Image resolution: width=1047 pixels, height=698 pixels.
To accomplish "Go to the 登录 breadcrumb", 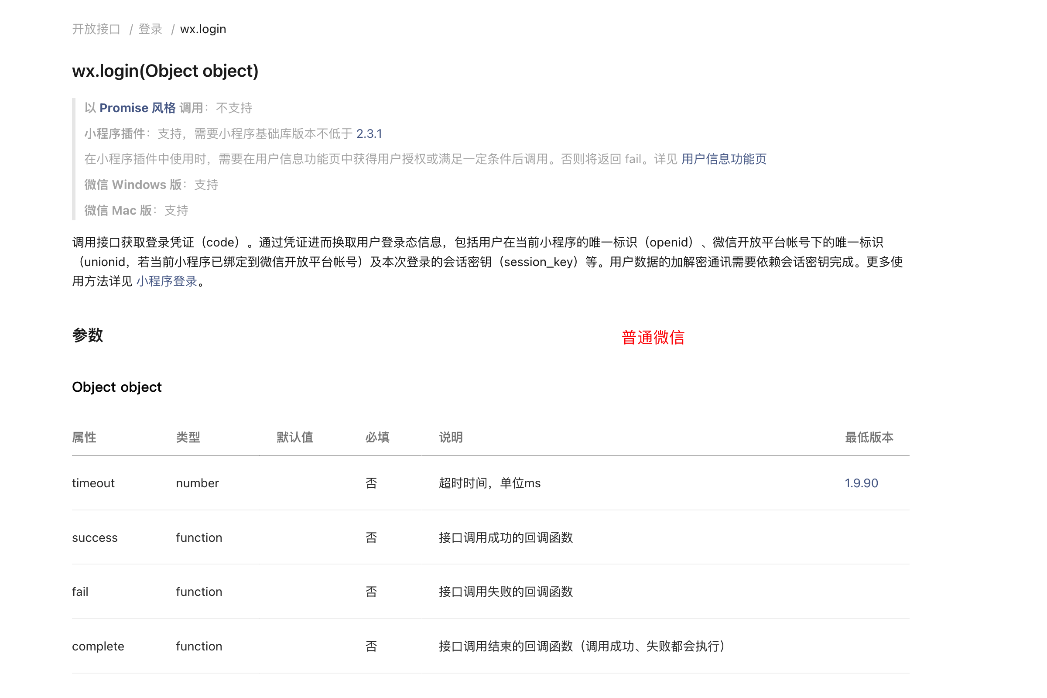I will [150, 29].
